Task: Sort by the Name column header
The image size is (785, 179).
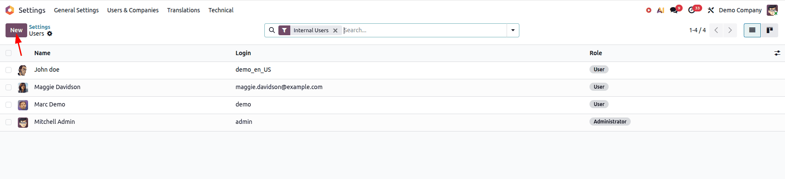Action: click(43, 53)
